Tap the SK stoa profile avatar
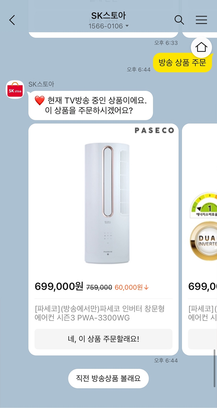This screenshot has width=217, height=408. coord(15,90)
